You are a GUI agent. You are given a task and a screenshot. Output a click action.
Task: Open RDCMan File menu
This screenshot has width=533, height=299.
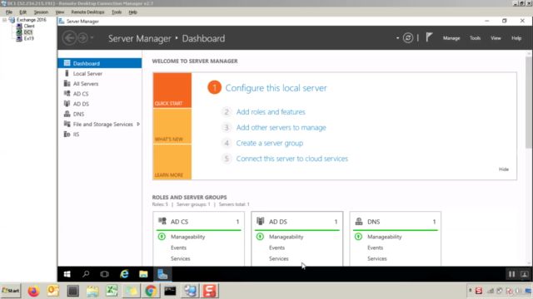(9, 12)
